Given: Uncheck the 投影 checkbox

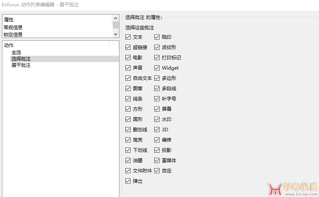Looking at the screenshot, I should [157, 150].
